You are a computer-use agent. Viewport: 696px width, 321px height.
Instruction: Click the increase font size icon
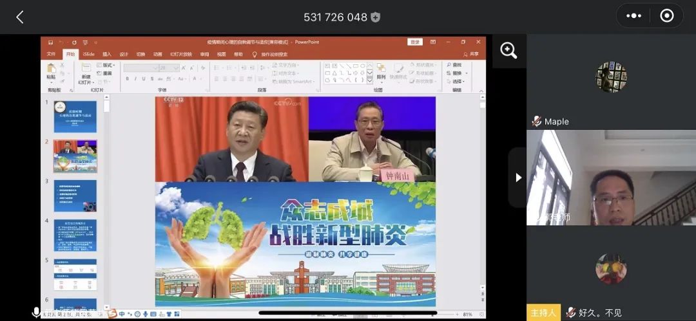tap(183, 68)
